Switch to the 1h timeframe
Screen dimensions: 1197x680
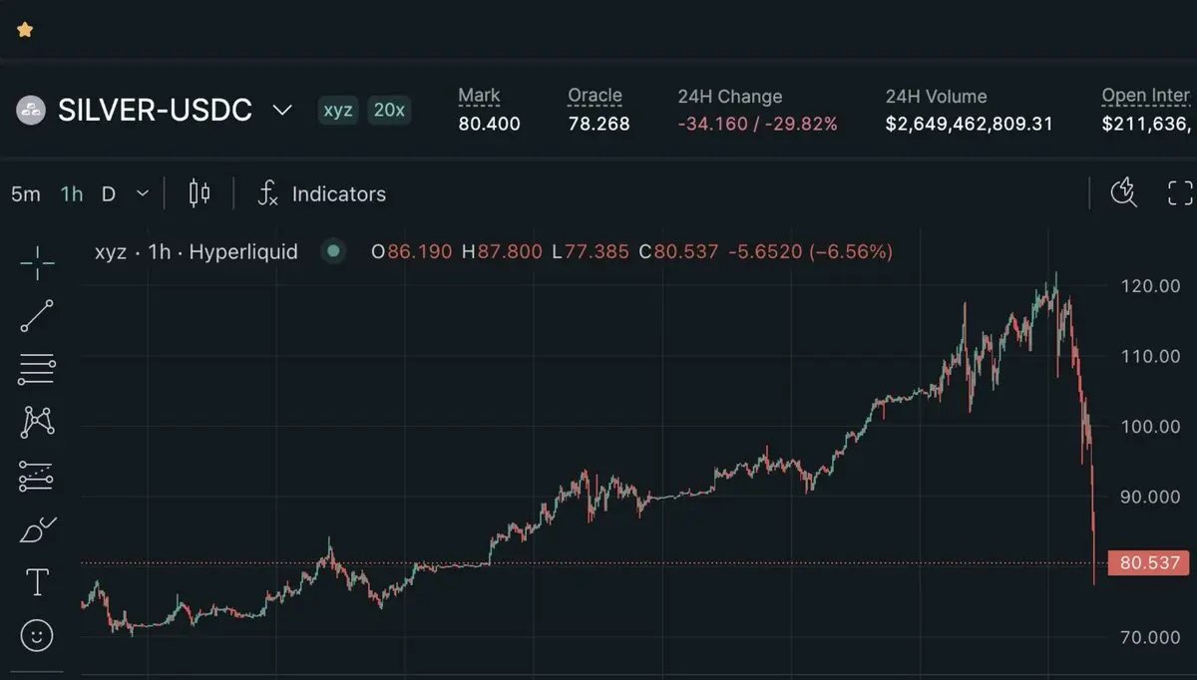point(72,193)
